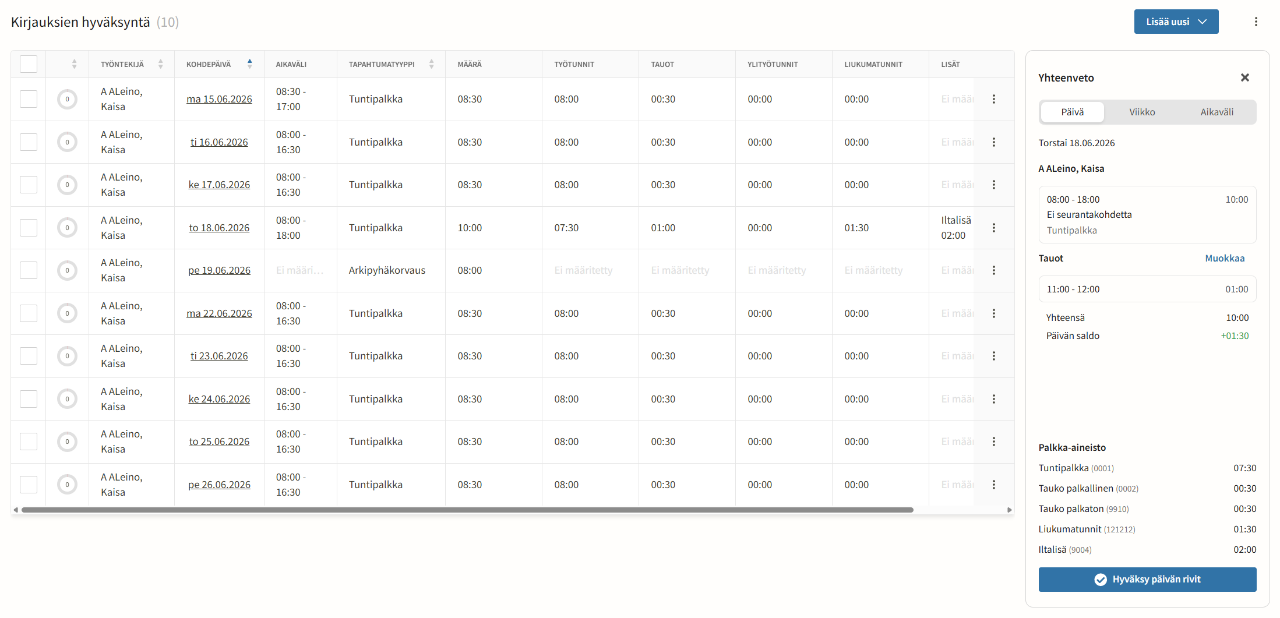This screenshot has width=1280, height=618.
Task: Close the Yhteenveto summary panel
Action: [1245, 77]
